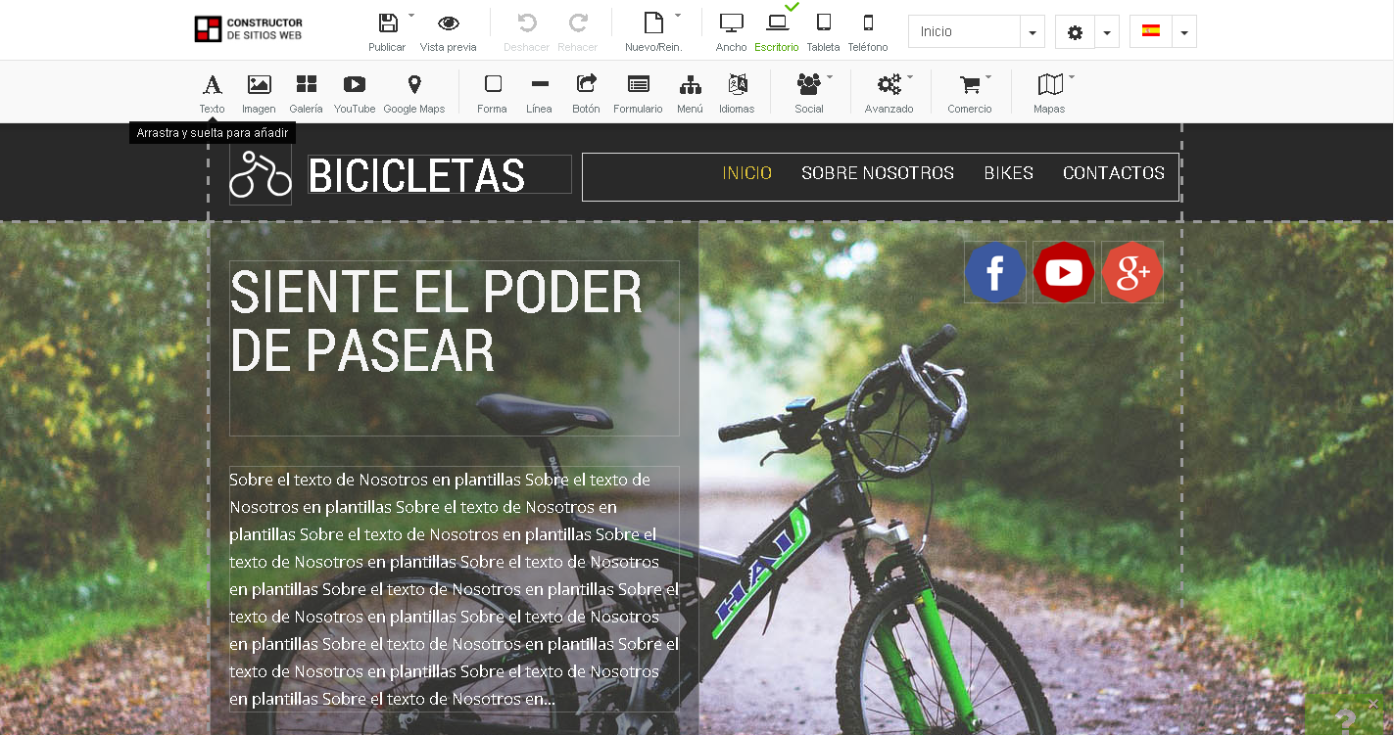
Task: Switch to Ancho wide view
Action: pyautogui.click(x=732, y=23)
